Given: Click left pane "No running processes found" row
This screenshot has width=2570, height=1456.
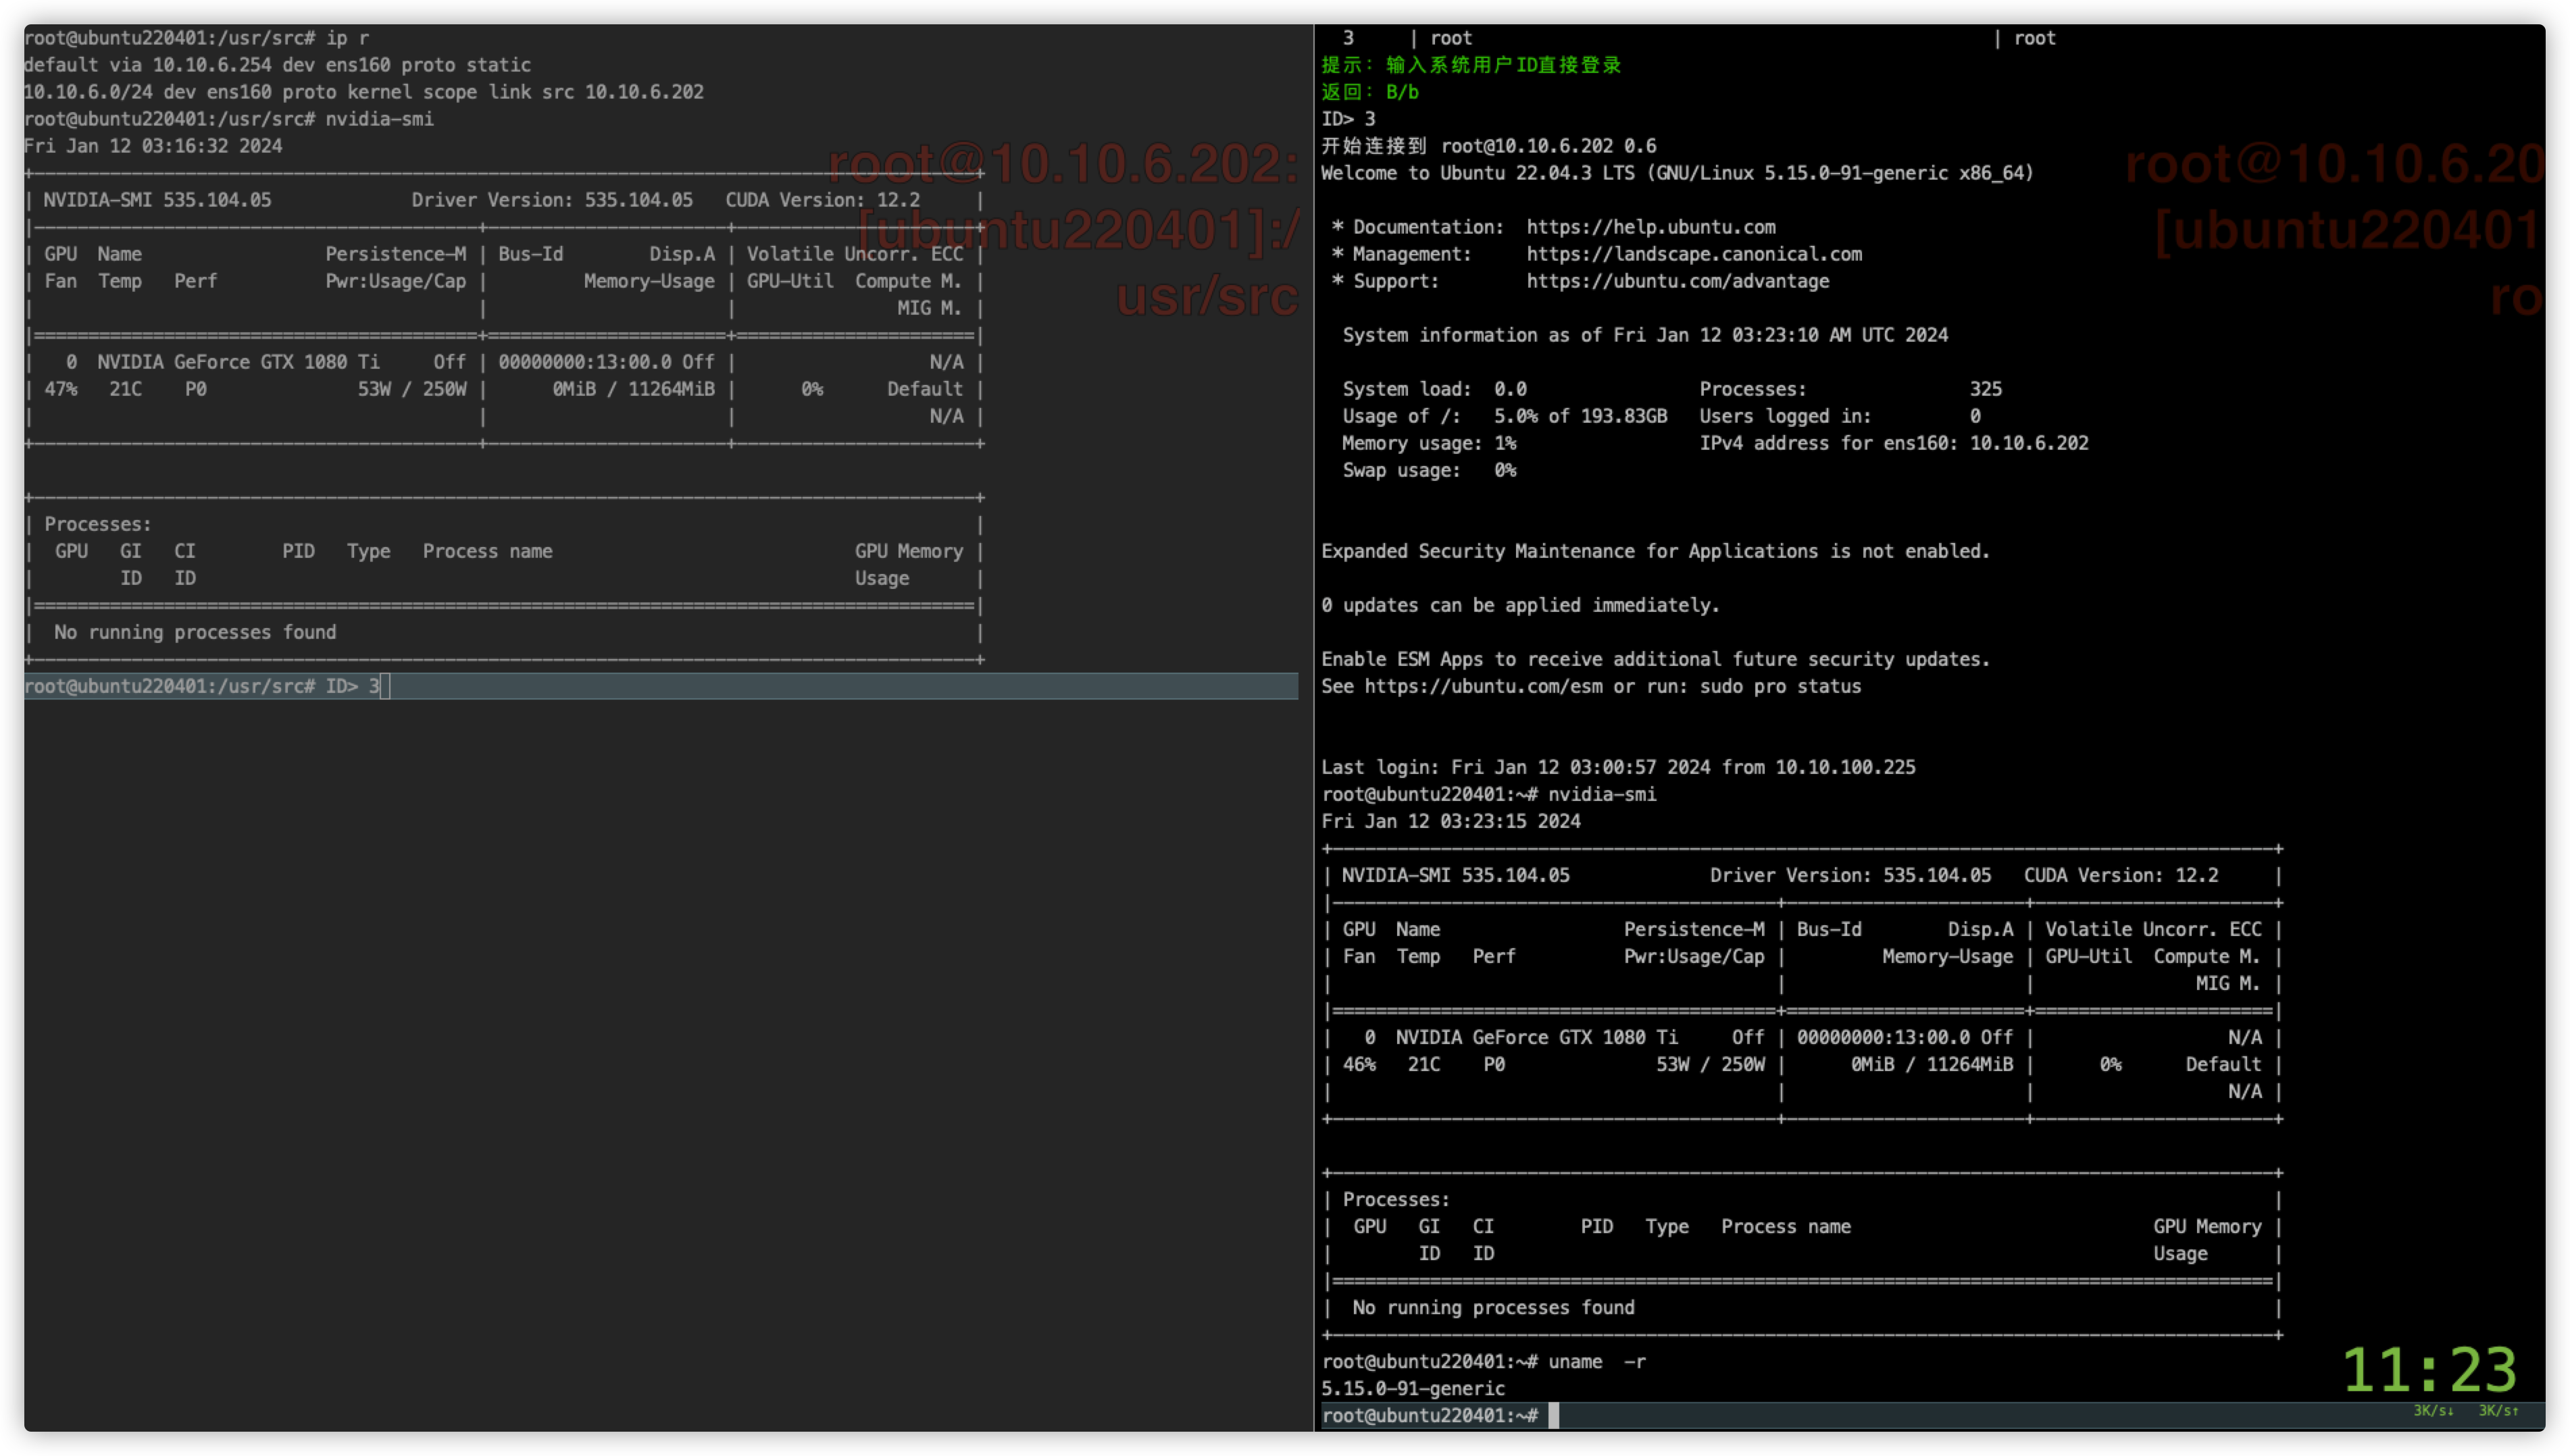Looking at the screenshot, I should click(195, 632).
